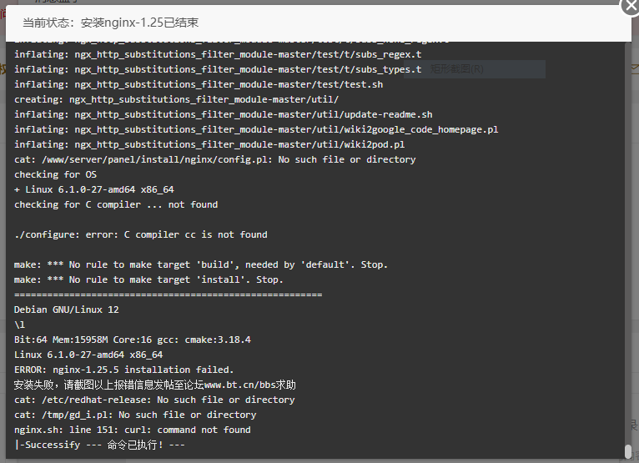Click the scrollbar track above the thumb
Viewport: 639px width, 463px height.
(x=628, y=243)
